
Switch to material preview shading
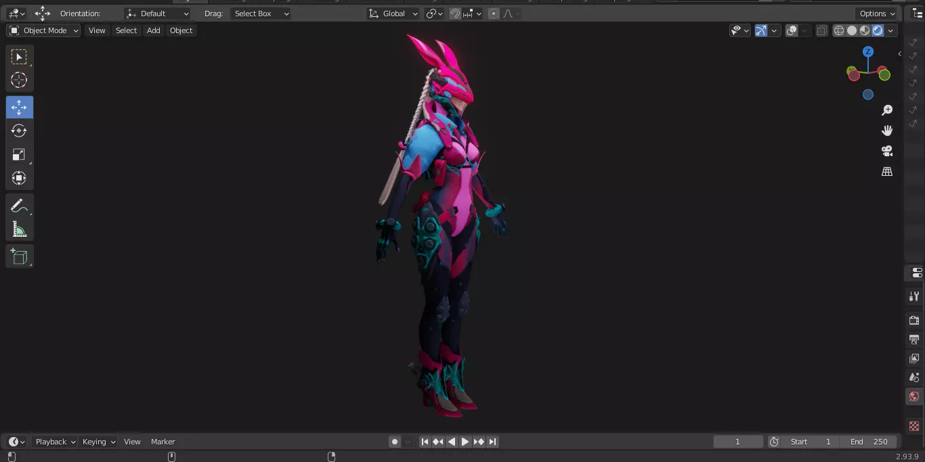click(865, 30)
